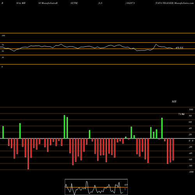
Task: Click the MR axis label 60
Action: point(190,122)
